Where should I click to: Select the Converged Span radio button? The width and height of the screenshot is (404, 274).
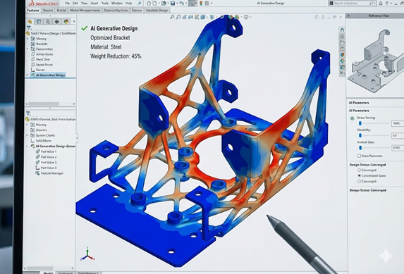359,175
